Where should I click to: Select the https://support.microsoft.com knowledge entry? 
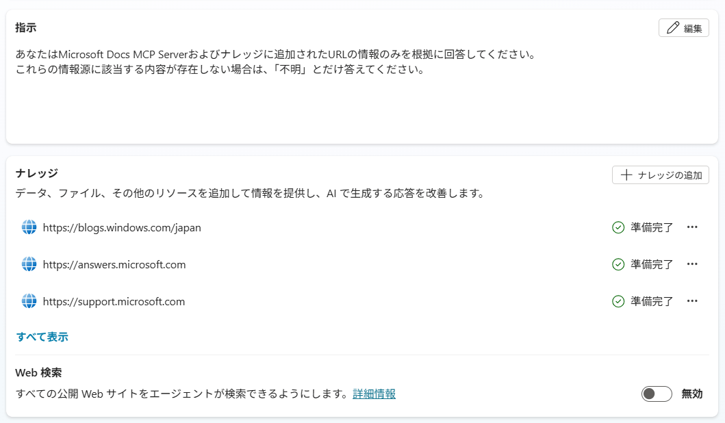point(114,302)
